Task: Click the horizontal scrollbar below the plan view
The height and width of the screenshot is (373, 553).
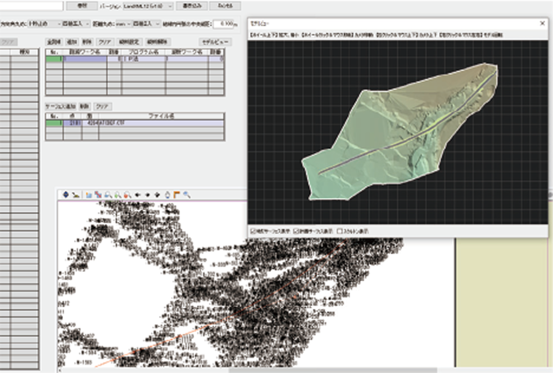Action: 333,370
